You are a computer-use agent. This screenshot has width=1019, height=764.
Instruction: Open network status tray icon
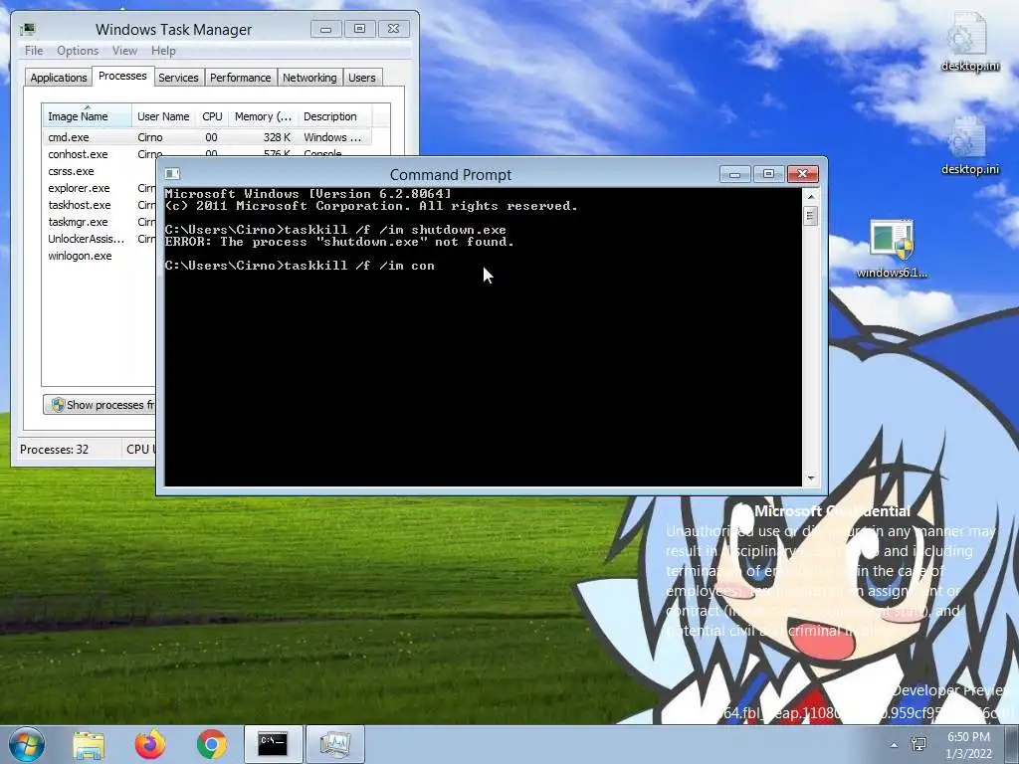point(918,744)
